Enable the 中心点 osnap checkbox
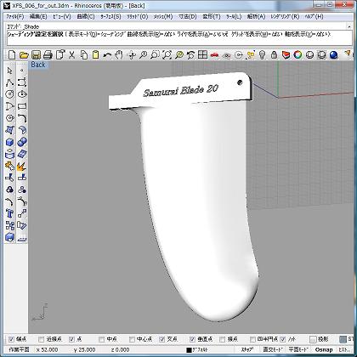This screenshot has height=357, width=357. click(132, 339)
